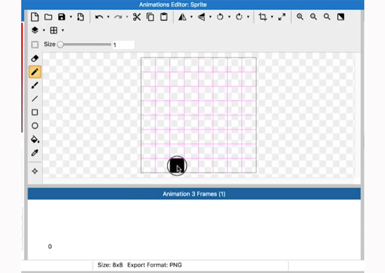This screenshot has width=385, height=273.
Task: Select the rectangular selection tool
Action: click(35, 45)
